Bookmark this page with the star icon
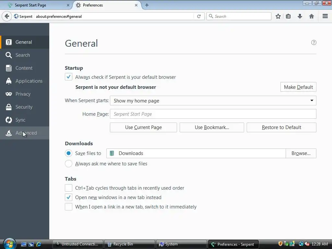The width and height of the screenshot is (332, 249). [278, 16]
